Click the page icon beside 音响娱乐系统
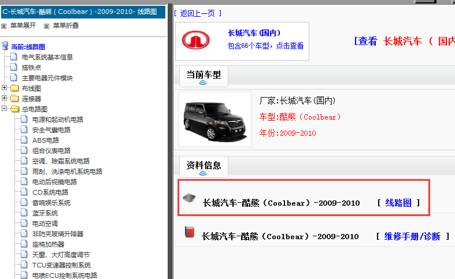 pos(24,203)
